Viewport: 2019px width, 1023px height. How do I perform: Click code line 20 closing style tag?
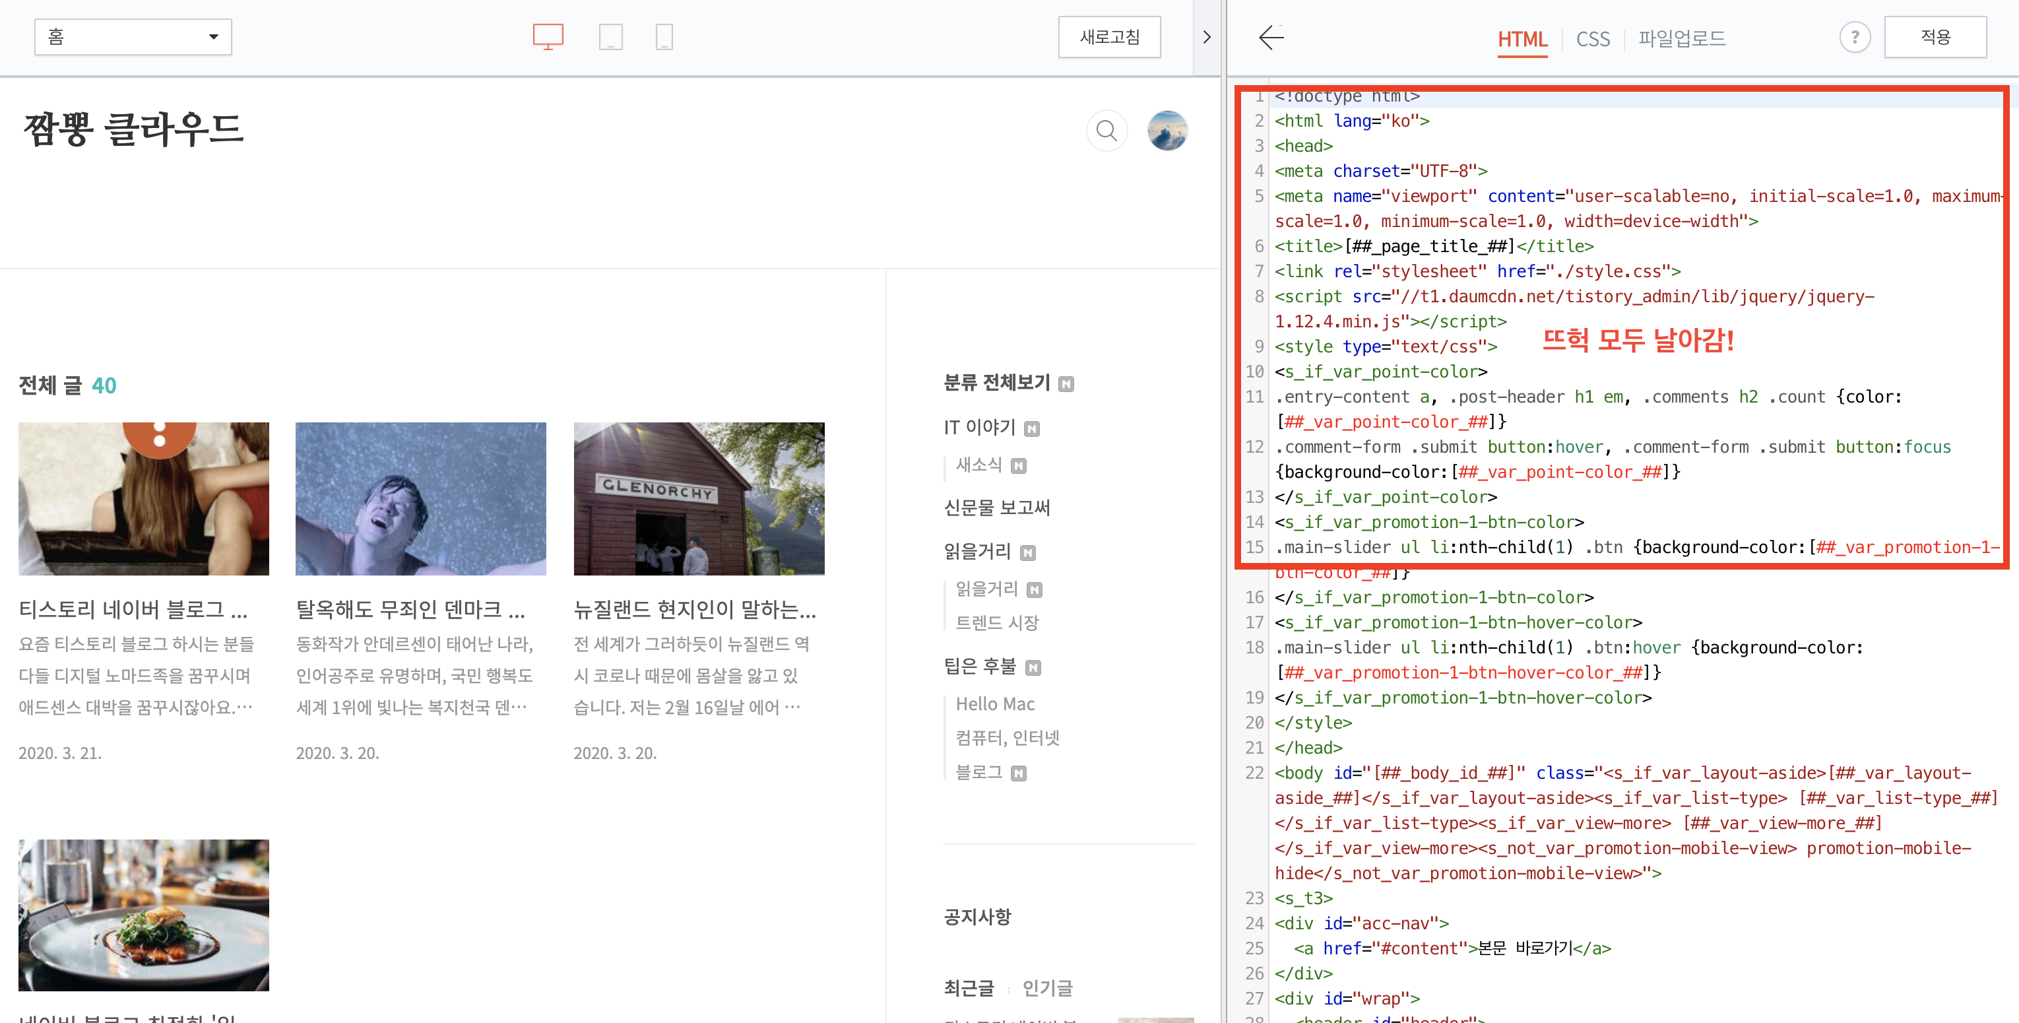tap(1313, 723)
